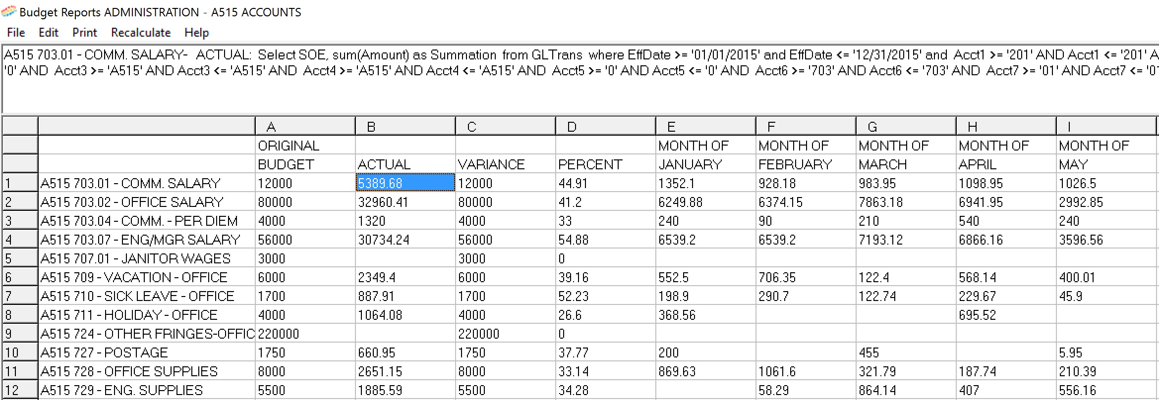This screenshot has width=1159, height=400.
Task: Click the highlighted 5389.68 actual cell
Action: click(x=405, y=183)
